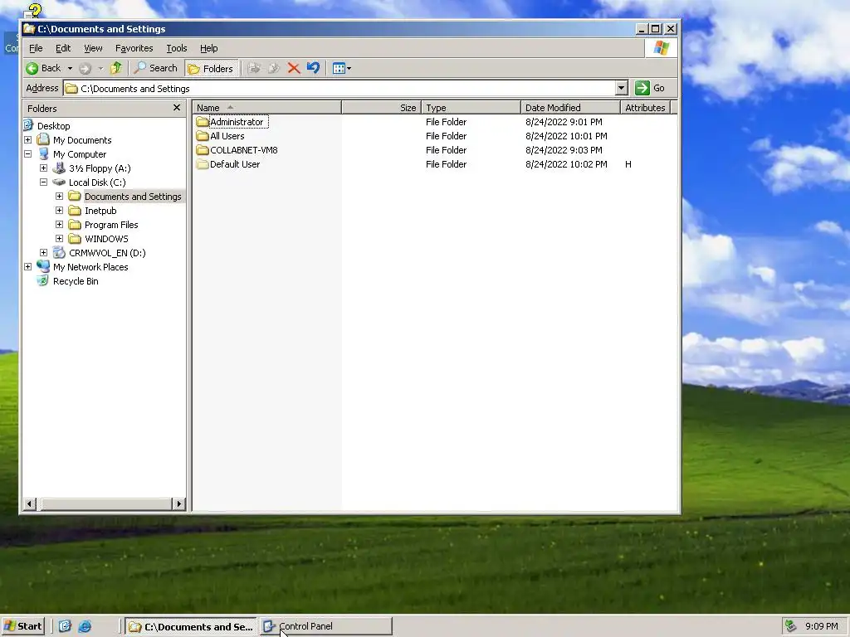The height and width of the screenshot is (637, 850).
Task: Click the Windows flag logo icon
Action: (661, 48)
